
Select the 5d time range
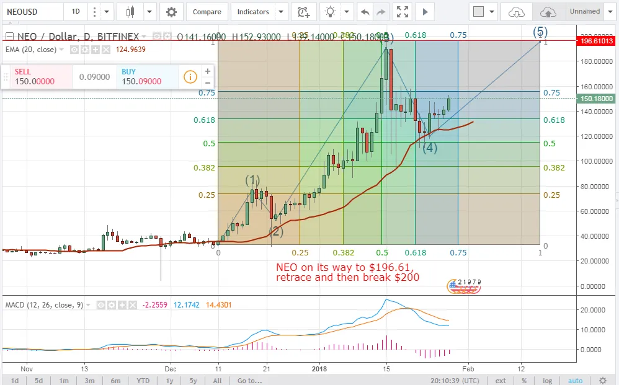point(38,381)
